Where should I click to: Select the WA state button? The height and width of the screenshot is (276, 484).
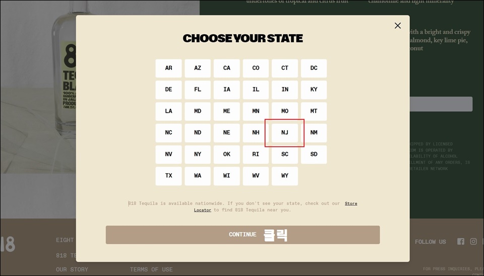[198, 176]
